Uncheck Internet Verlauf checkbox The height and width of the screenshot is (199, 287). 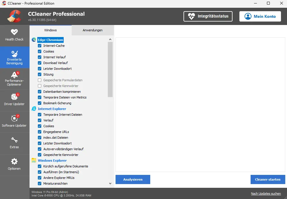pos(40,57)
